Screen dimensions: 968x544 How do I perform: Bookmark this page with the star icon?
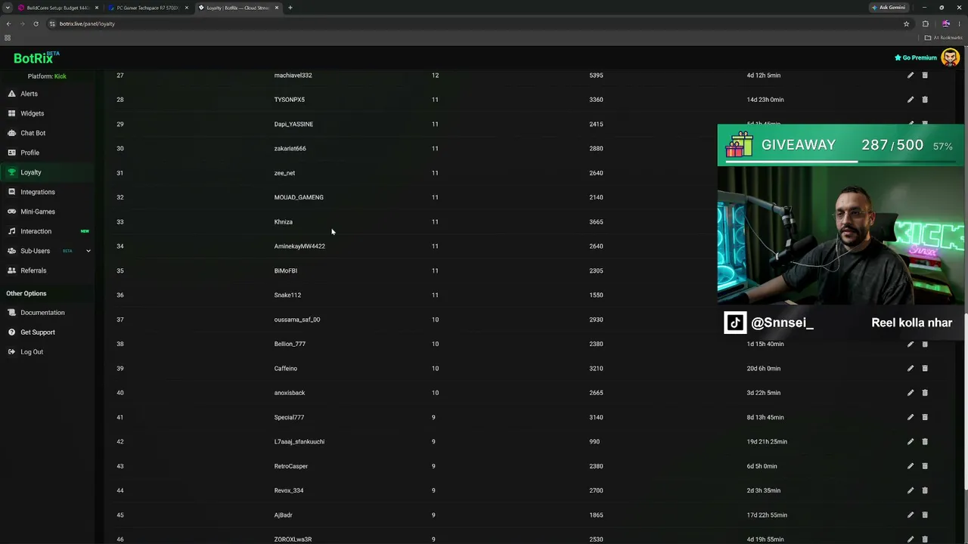(906, 23)
